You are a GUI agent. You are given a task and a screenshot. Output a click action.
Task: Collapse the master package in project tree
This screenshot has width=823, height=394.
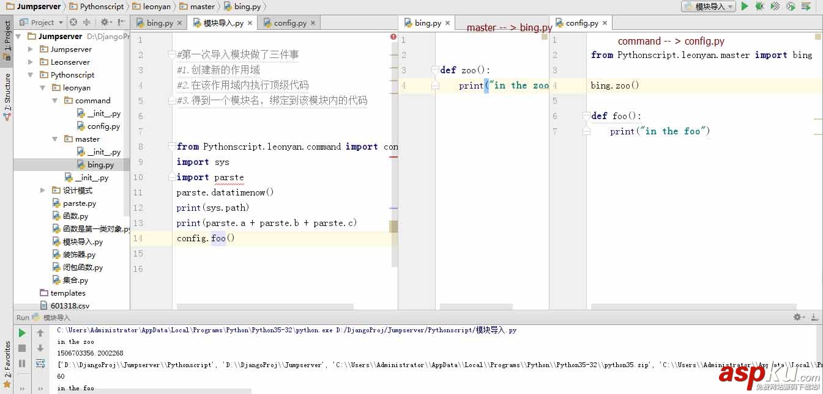55,139
